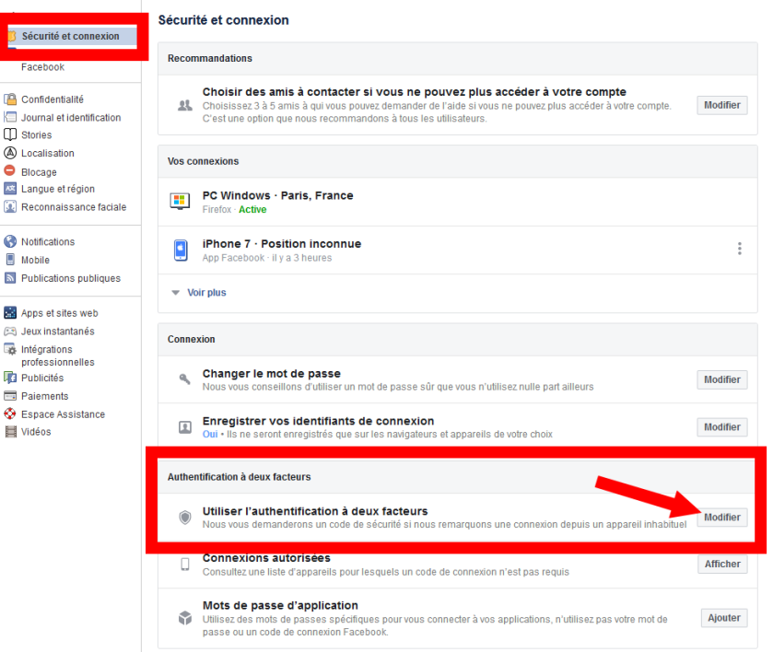This screenshot has height=652, width=773.
Task: Click the Vos connexions section header
Action: 458,161
